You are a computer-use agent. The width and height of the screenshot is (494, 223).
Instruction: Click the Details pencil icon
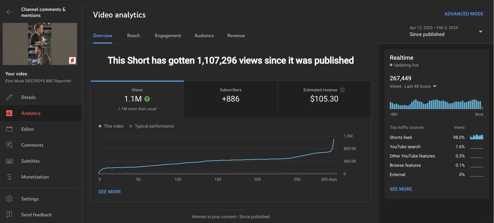click(x=9, y=98)
